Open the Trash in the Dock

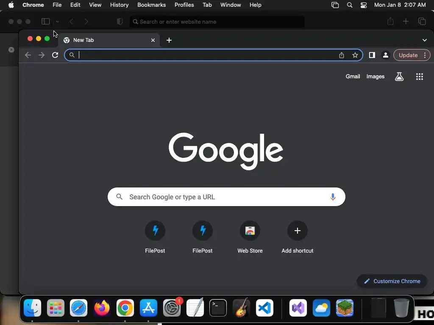(x=402, y=308)
